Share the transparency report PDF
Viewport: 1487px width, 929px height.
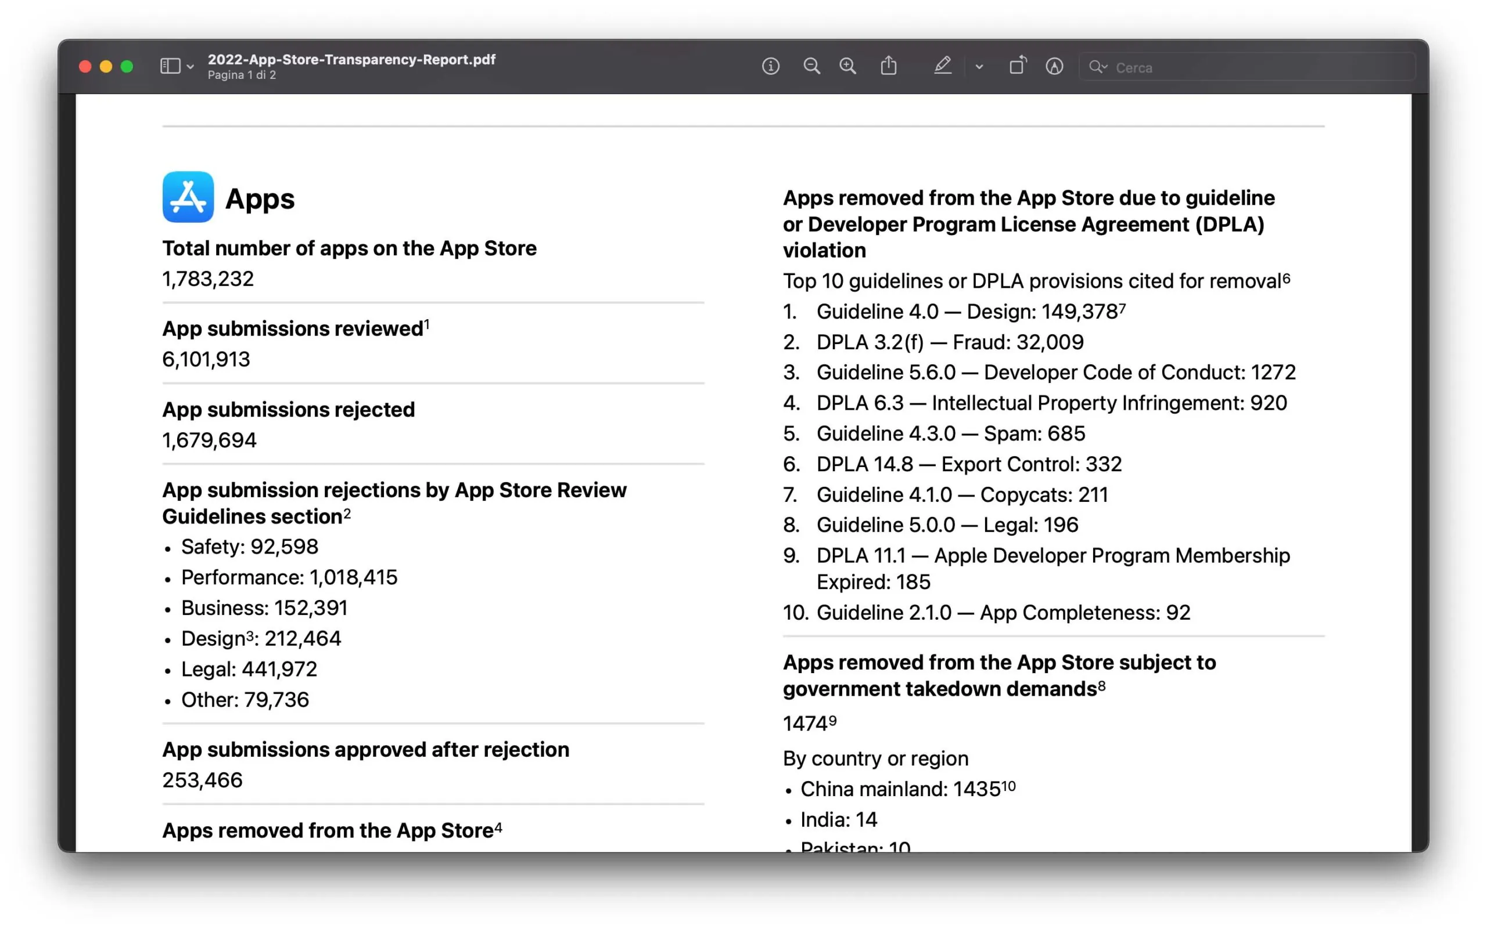pyautogui.click(x=888, y=66)
